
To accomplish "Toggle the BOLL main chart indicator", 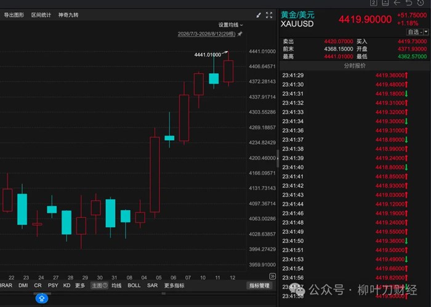I will (134, 285).
